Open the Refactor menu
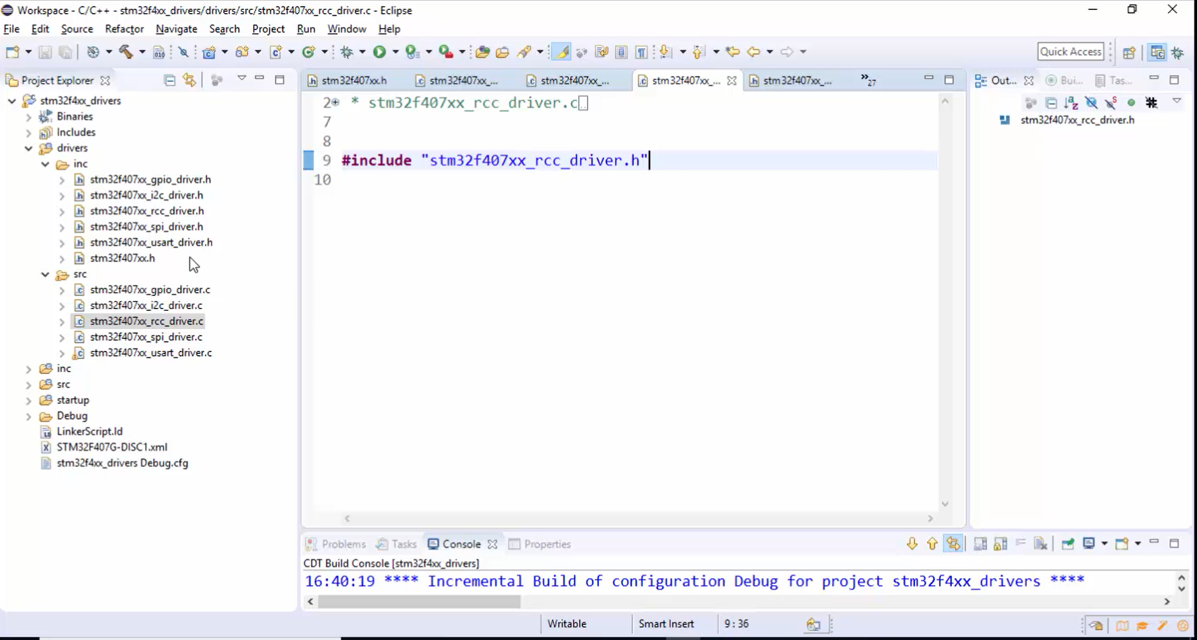 (x=124, y=29)
